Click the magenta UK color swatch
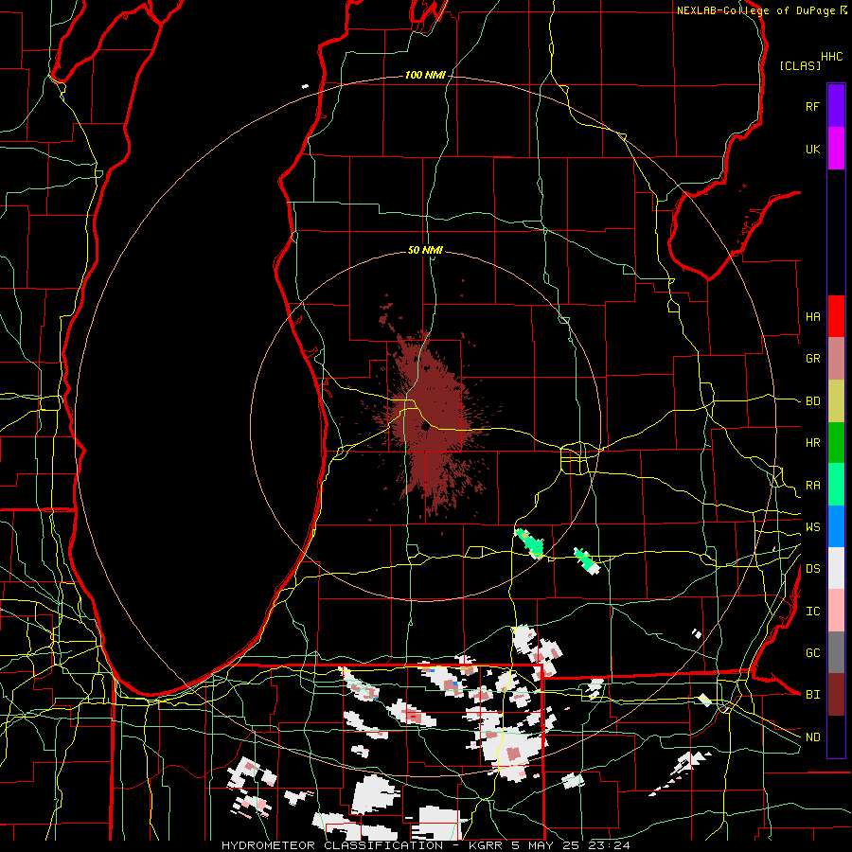The width and height of the screenshot is (852, 852). coord(836,149)
